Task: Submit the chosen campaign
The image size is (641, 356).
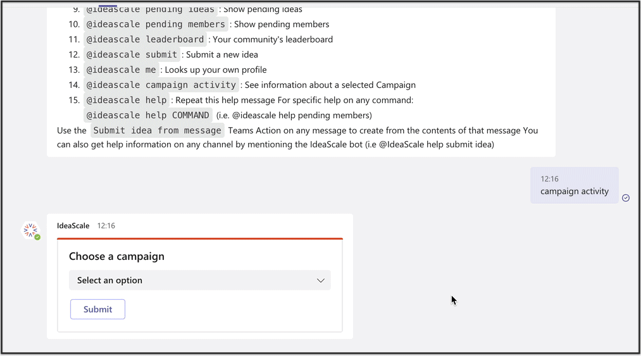Action: (x=97, y=309)
